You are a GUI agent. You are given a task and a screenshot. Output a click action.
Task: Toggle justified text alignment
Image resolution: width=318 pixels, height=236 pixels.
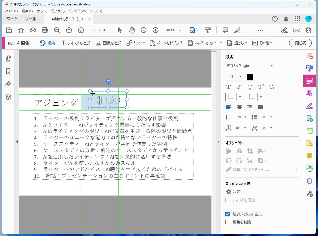[260, 107]
